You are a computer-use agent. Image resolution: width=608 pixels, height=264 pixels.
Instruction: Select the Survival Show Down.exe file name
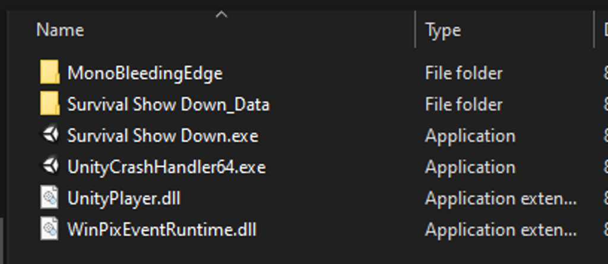coord(163,136)
